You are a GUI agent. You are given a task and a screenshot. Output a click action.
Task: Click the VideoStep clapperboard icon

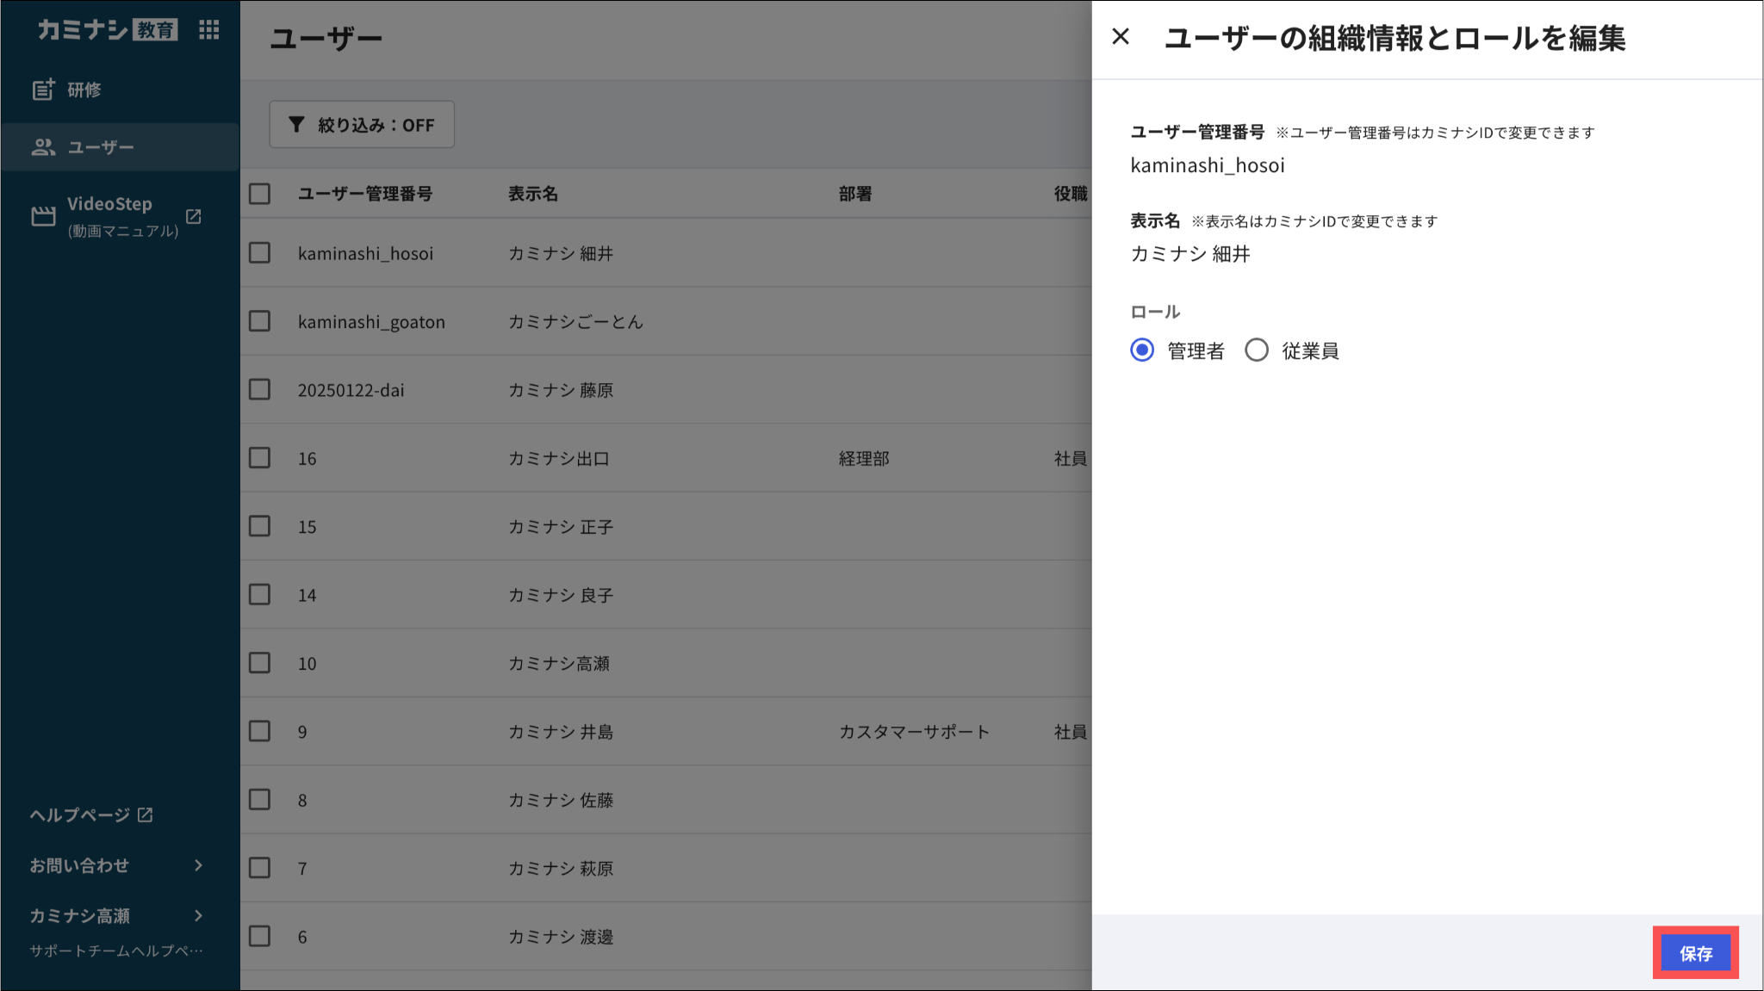43,216
